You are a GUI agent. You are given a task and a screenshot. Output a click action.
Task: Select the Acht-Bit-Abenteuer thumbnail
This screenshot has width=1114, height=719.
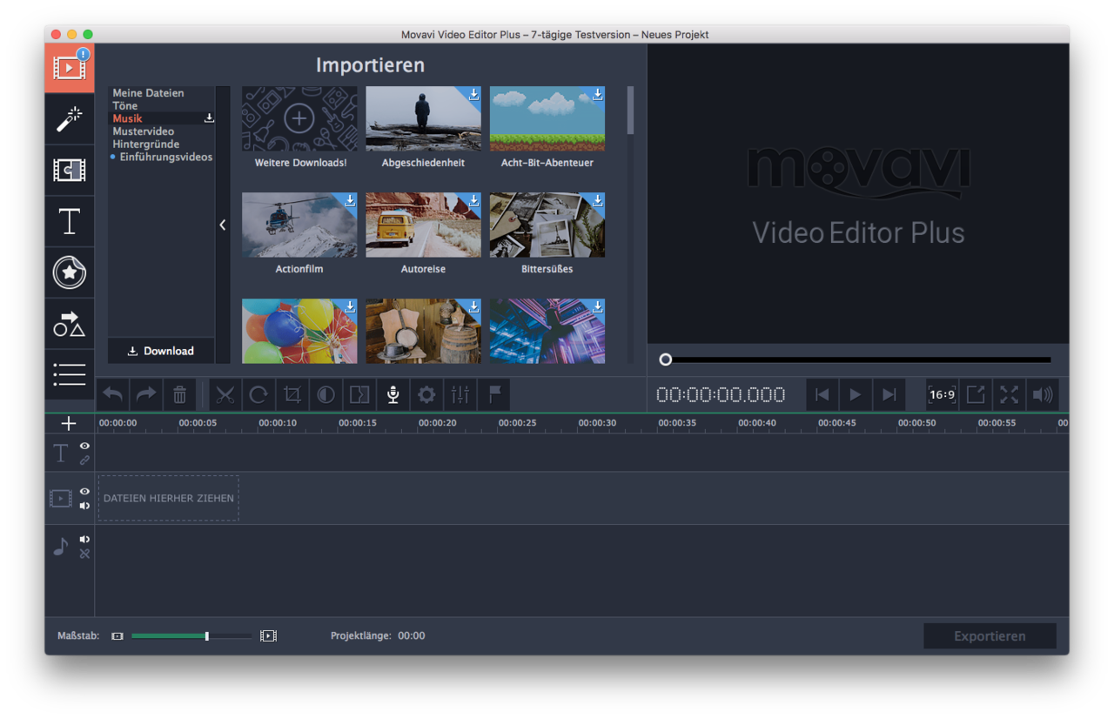pyautogui.click(x=547, y=118)
